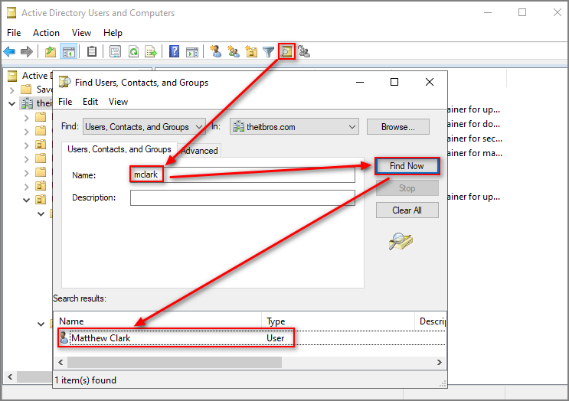Click the 'ainer for ma...' description in main window
The width and height of the screenshot is (569, 401).
(475, 153)
